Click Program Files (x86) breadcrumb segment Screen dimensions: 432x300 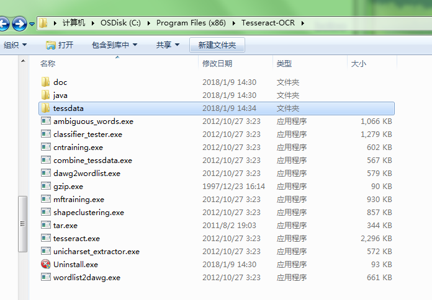point(191,23)
